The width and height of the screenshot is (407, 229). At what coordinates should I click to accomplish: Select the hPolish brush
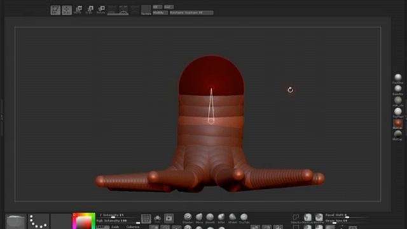tap(233, 218)
